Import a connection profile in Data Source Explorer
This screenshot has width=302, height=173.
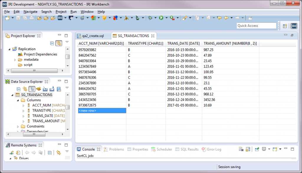tap(45, 89)
